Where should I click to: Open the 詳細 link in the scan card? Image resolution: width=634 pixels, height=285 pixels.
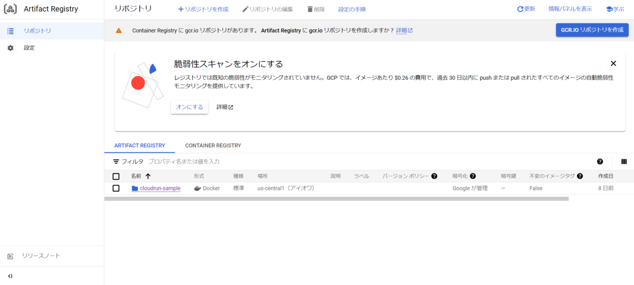click(225, 107)
